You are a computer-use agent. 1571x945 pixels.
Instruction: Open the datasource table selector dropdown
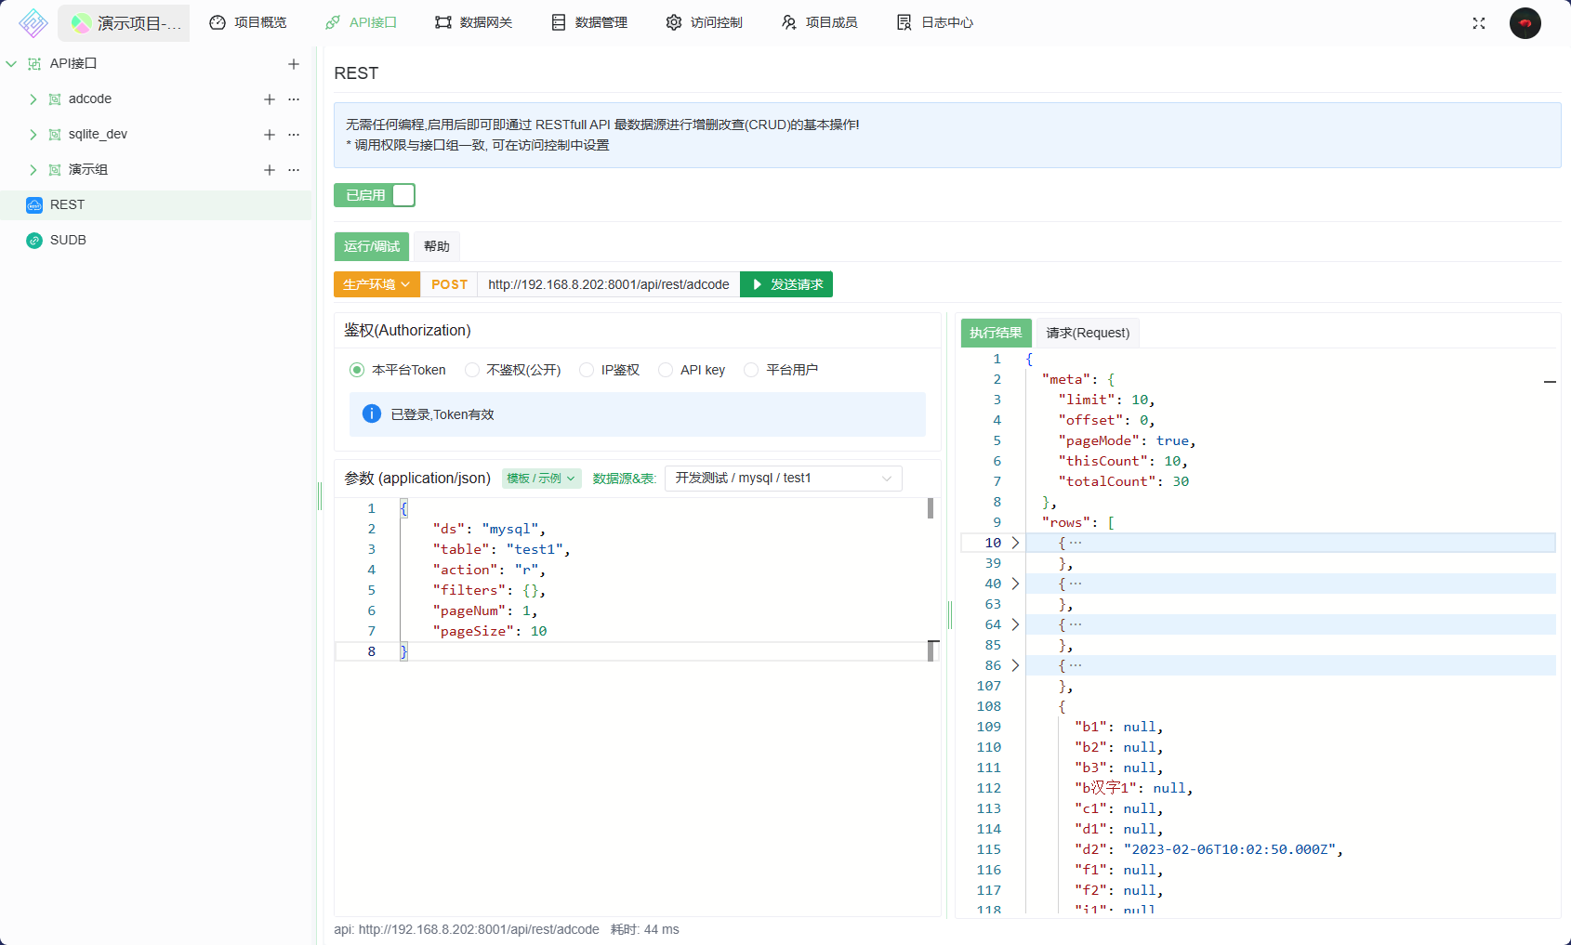point(783,479)
